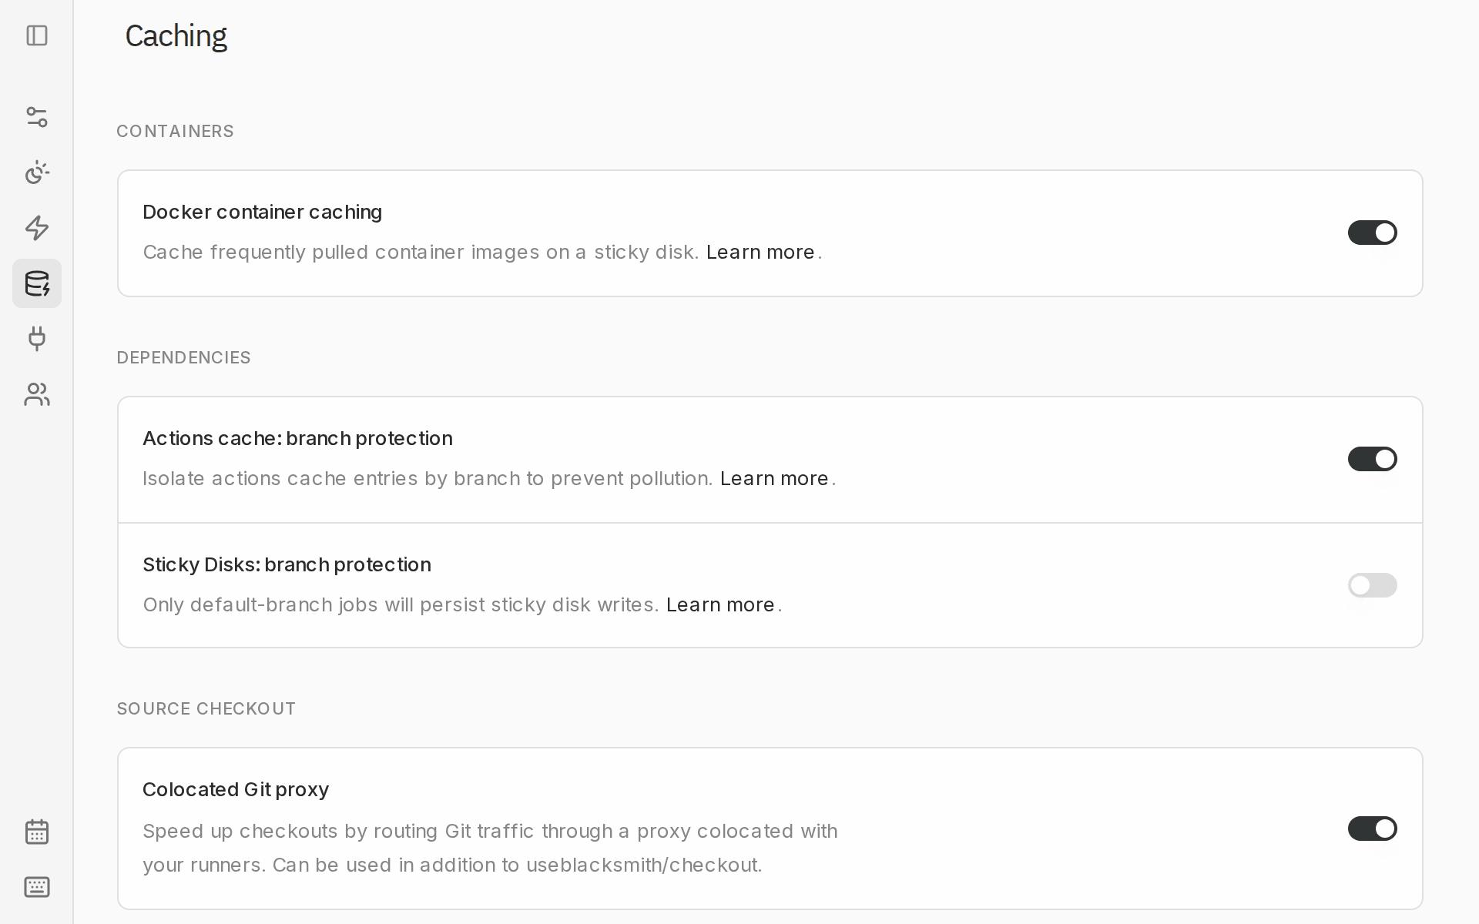The height and width of the screenshot is (924, 1479).
Task: Click the Caching page heading
Action: coord(176,36)
